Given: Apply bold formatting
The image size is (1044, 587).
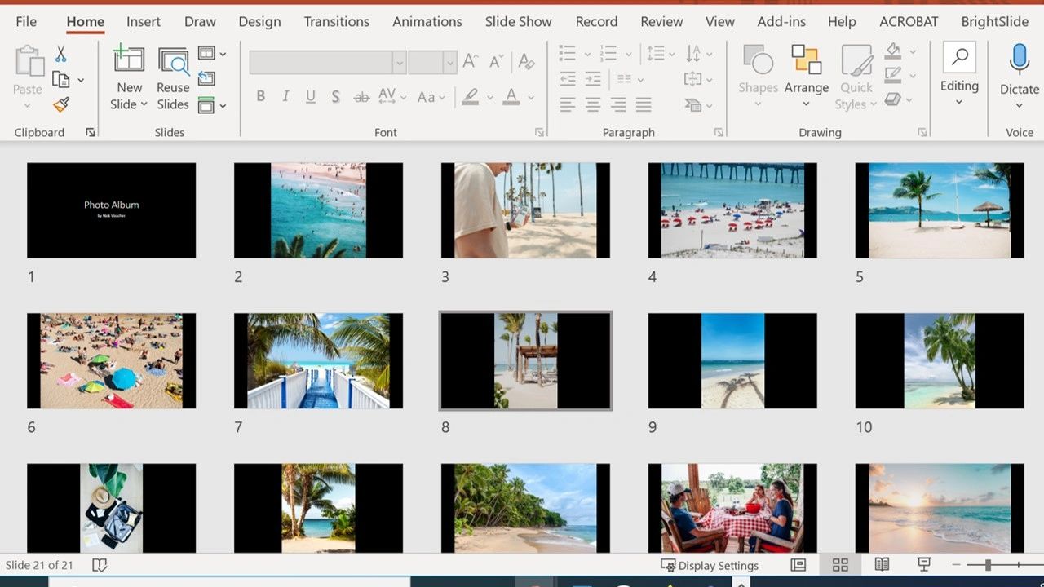Looking at the screenshot, I should point(260,96).
